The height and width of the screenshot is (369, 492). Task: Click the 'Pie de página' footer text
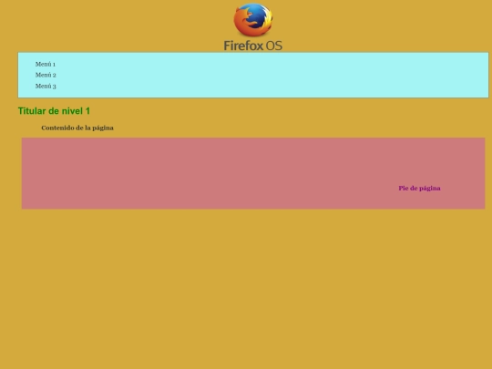[x=419, y=189]
